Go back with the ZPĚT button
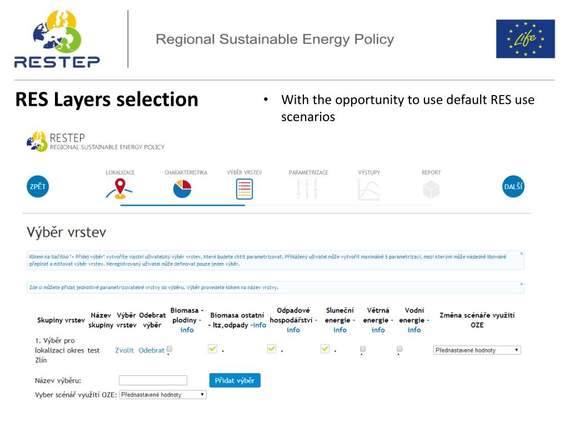The image size is (569, 427). pos(38,187)
